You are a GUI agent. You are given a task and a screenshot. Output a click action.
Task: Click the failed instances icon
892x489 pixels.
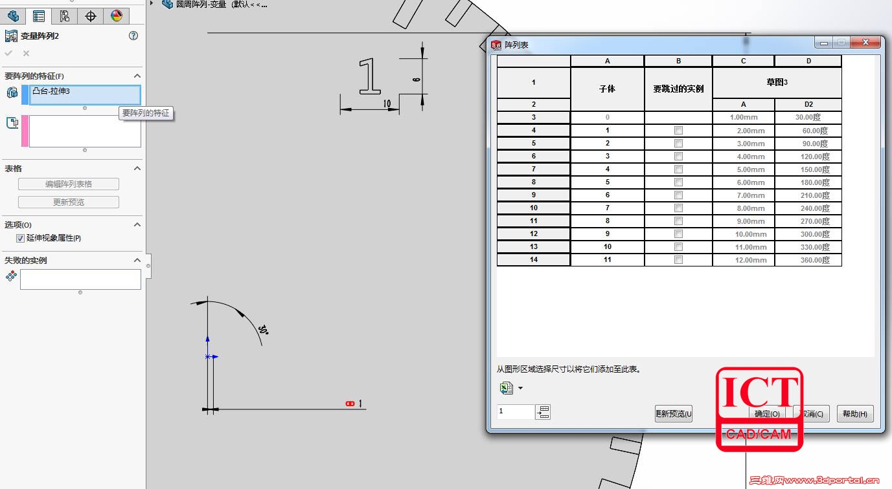11,276
